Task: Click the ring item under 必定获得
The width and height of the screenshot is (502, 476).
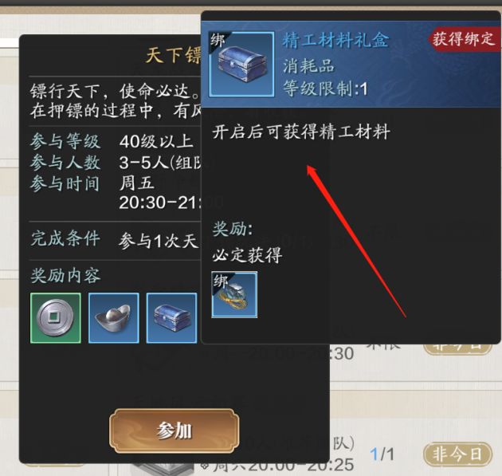Action: pos(234,295)
